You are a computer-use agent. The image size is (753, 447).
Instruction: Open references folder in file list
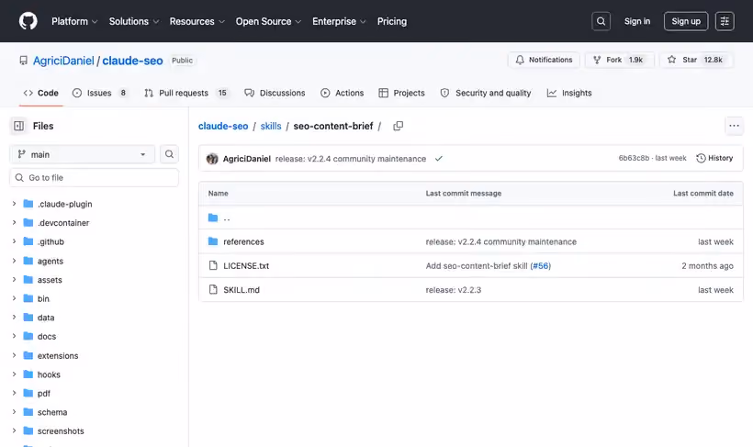243,241
